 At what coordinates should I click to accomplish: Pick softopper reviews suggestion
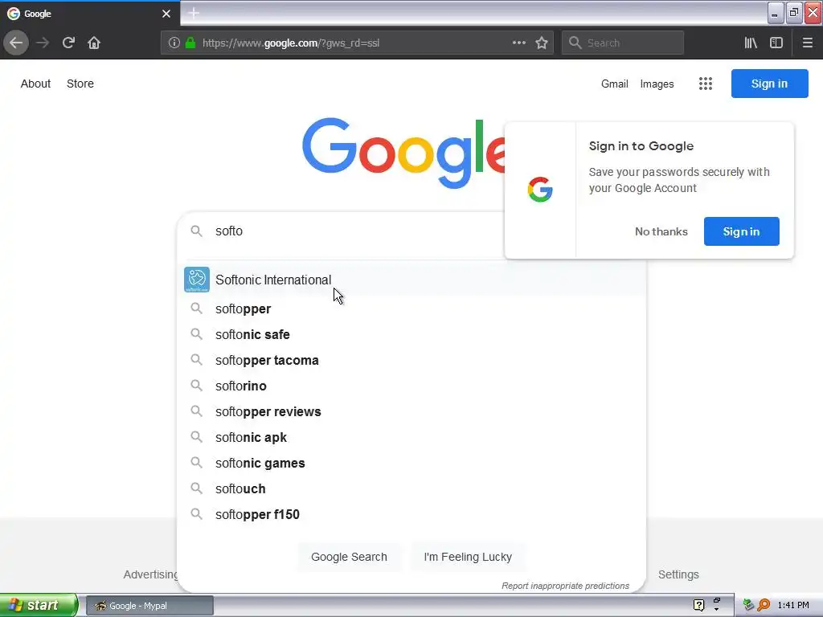411,411
